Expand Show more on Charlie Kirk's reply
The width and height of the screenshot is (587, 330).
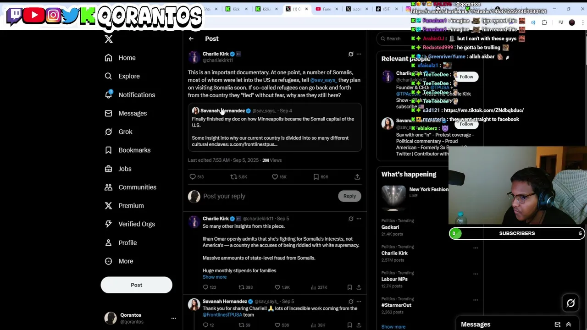click(x=215, y=277)
